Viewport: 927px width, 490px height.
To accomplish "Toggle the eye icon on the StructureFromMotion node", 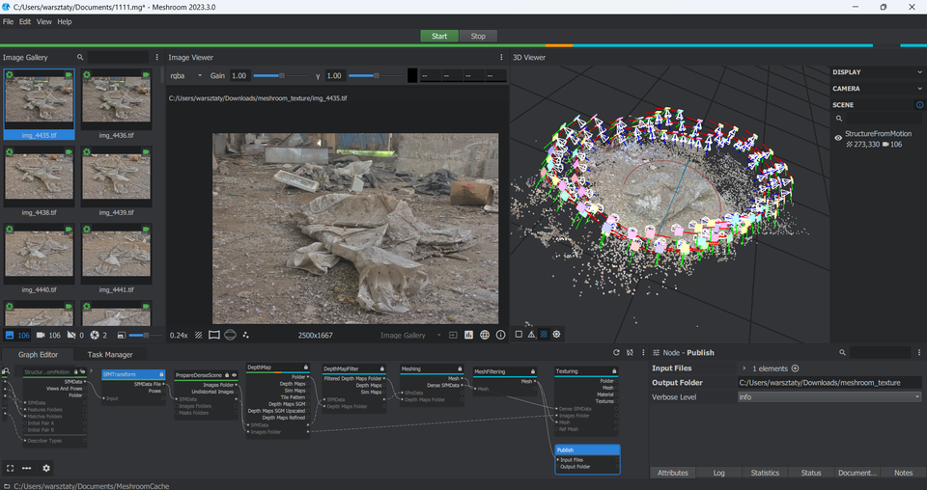I will click(83, 372).
